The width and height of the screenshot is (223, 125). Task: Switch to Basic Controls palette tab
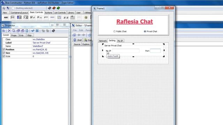(x=36, y=12)
